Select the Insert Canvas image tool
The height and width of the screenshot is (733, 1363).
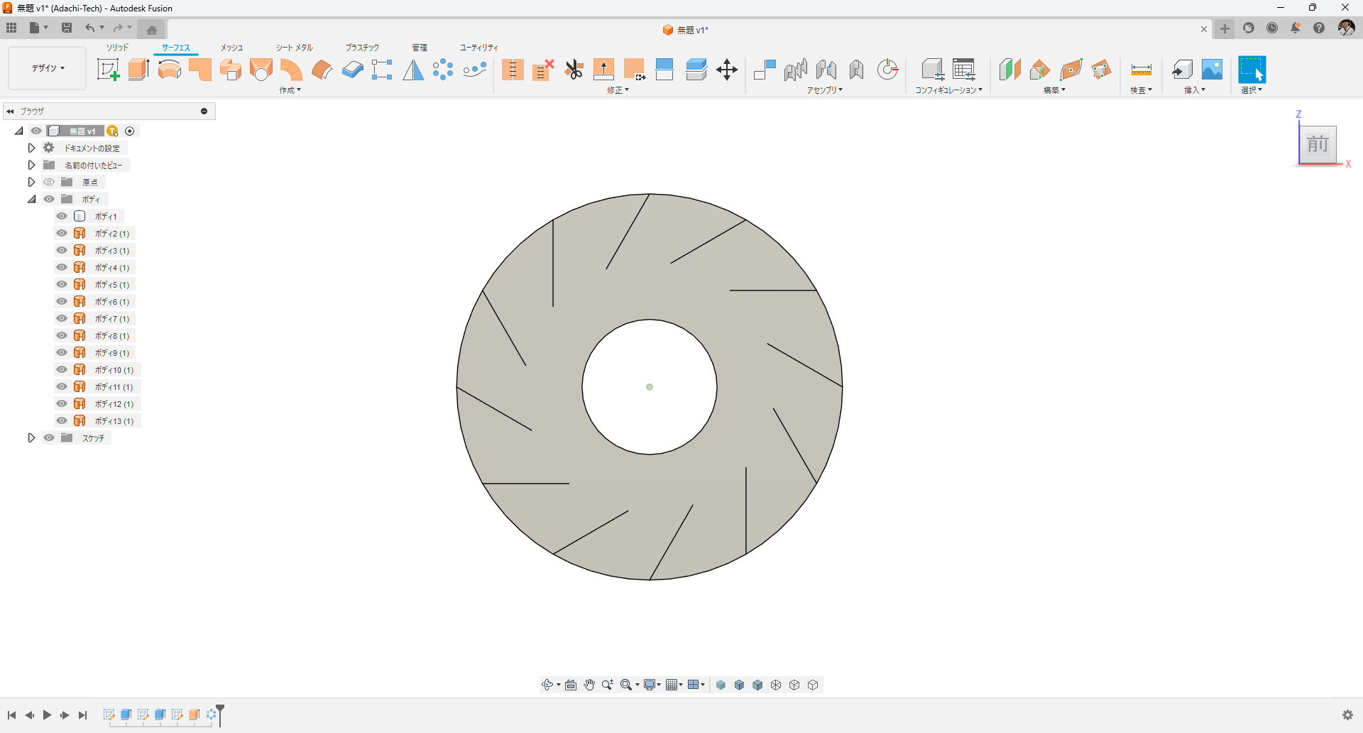(1212, 70)
